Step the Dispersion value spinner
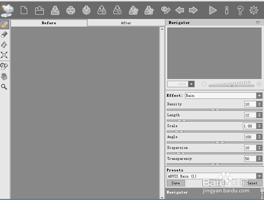This screenshot has height=200, width=264. coord(259,148)
